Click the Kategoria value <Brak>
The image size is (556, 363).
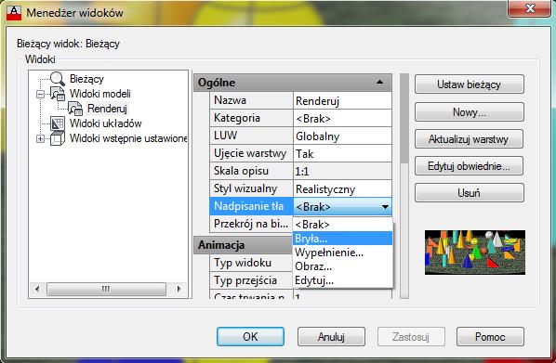342,119
